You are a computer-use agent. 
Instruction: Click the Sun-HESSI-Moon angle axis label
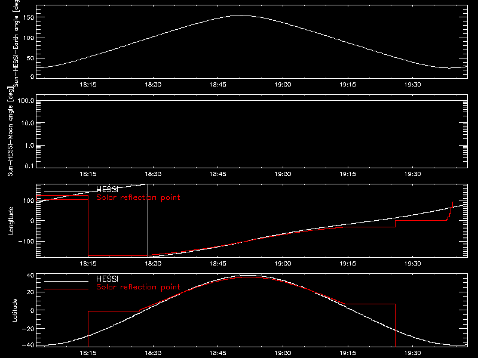point(10,131)
